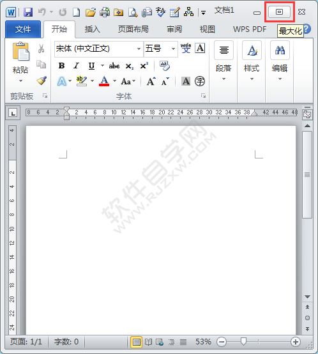Open a file with the folder icon
The width and height of the screenshot is (318, 354).
[x=91, y=12]
